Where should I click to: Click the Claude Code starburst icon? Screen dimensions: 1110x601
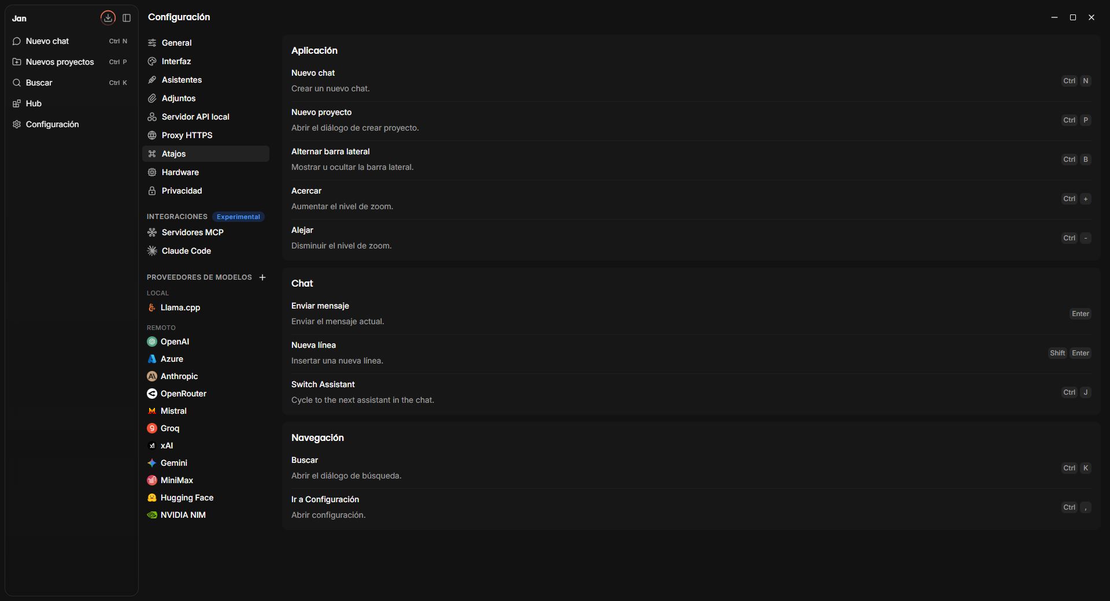pos(152,251)
